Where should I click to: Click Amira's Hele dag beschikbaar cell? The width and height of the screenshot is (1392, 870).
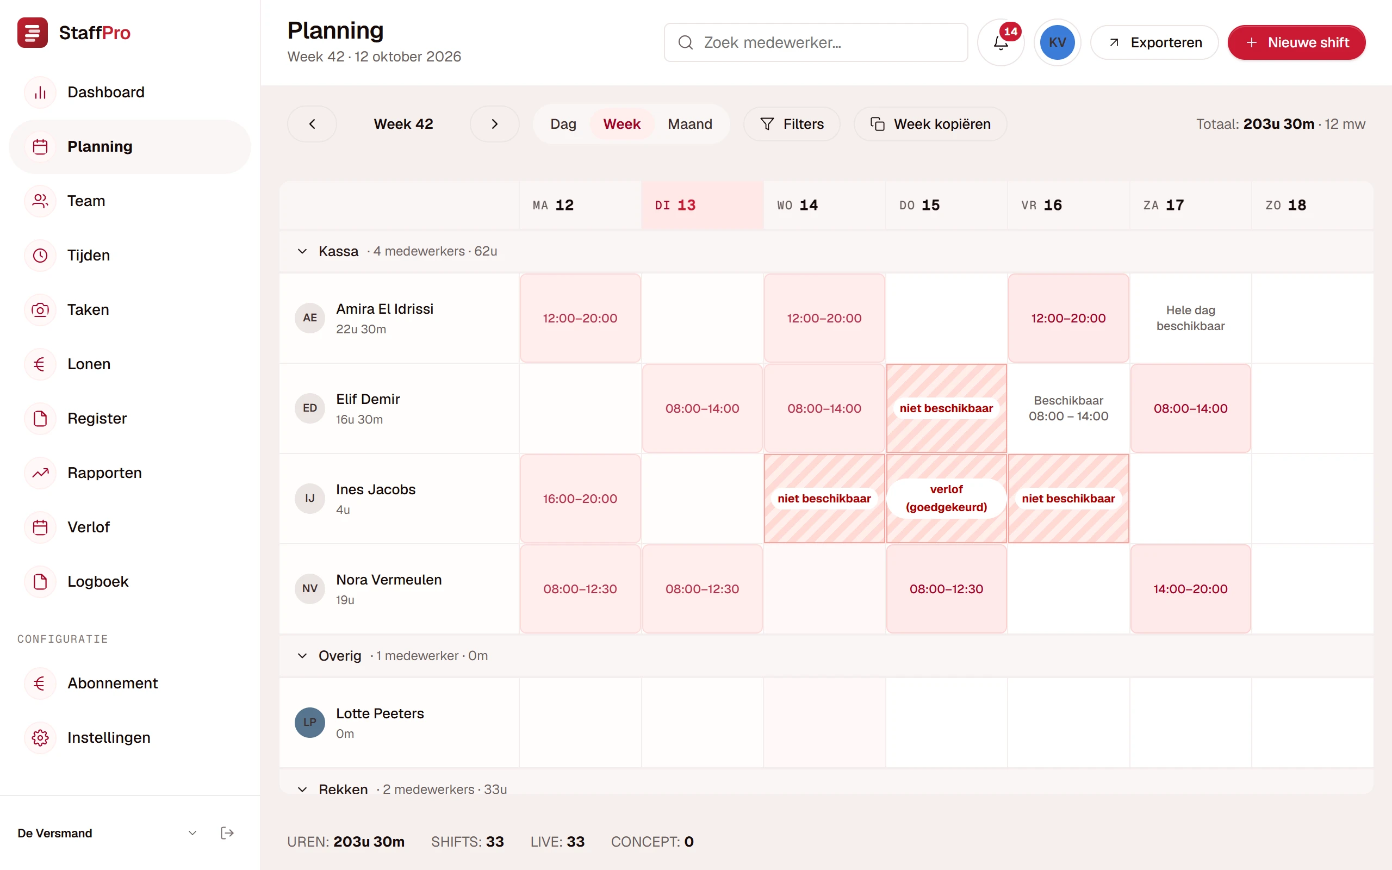pos(1190,318)
